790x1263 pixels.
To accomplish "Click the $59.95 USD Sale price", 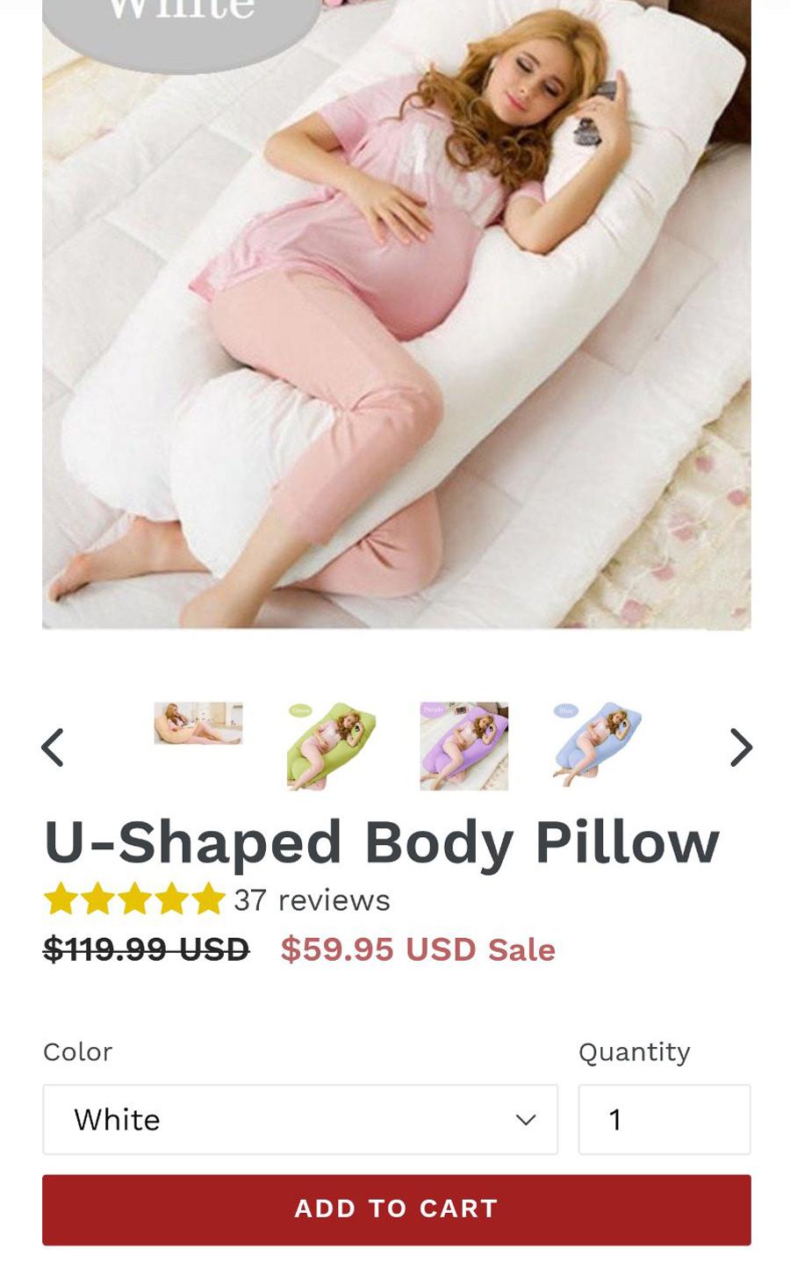I will 418,949.
